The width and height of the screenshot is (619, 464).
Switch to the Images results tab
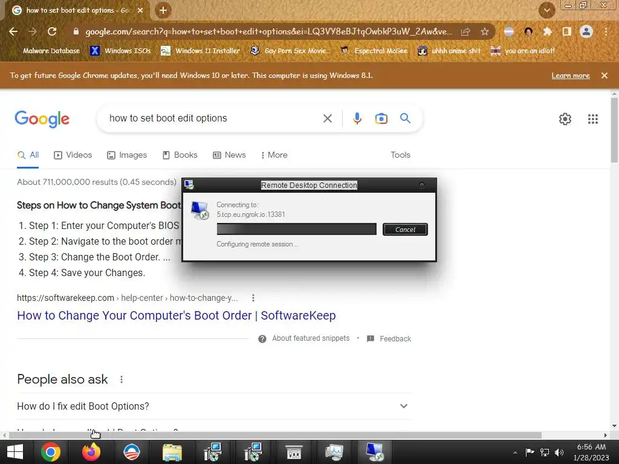click(127, 155)
